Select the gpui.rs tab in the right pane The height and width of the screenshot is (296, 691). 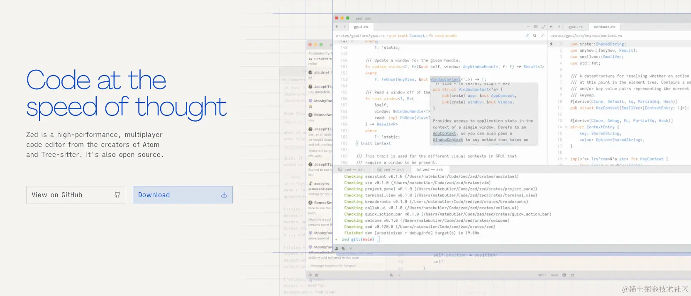[575, 27]
